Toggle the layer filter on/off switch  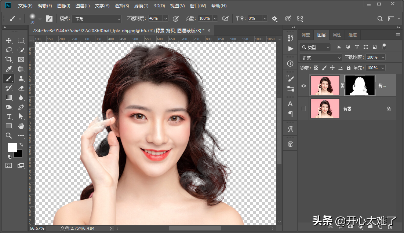point(384,47)
